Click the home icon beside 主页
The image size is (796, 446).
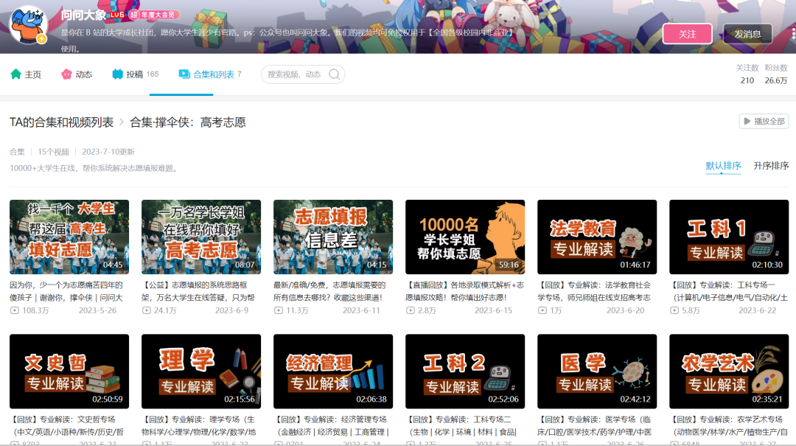pyautogui.click(x=15, y=74)
